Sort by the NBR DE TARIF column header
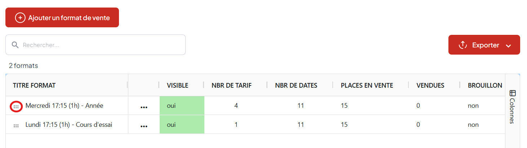Screen dimensions: 527x148 231,85
